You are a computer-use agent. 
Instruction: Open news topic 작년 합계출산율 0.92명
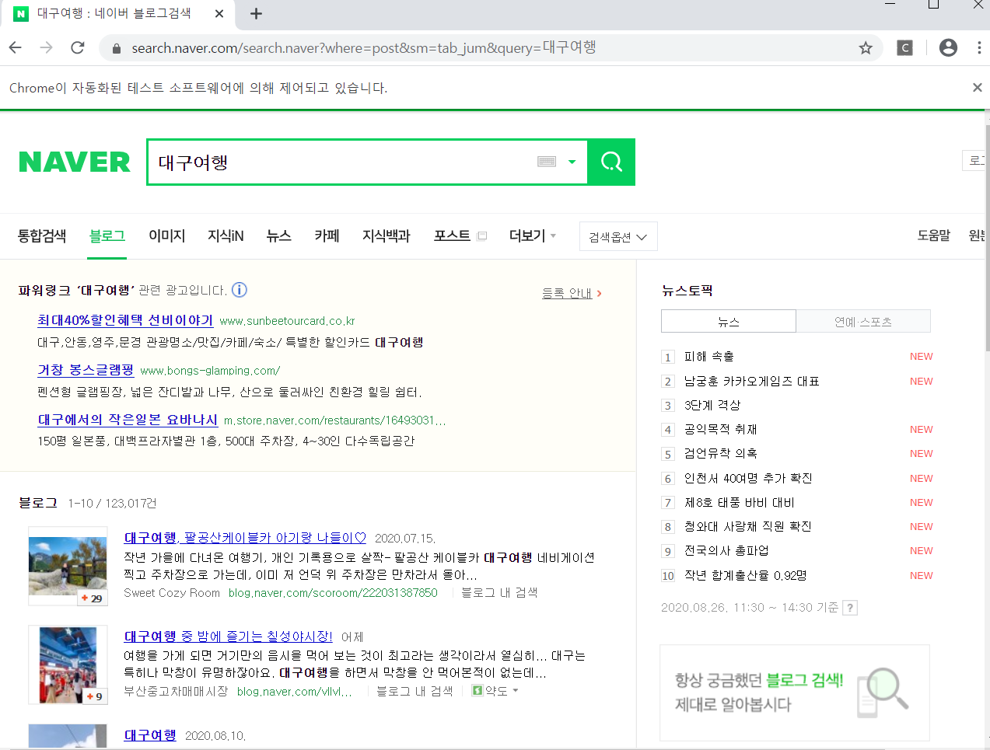click(746, 575)
